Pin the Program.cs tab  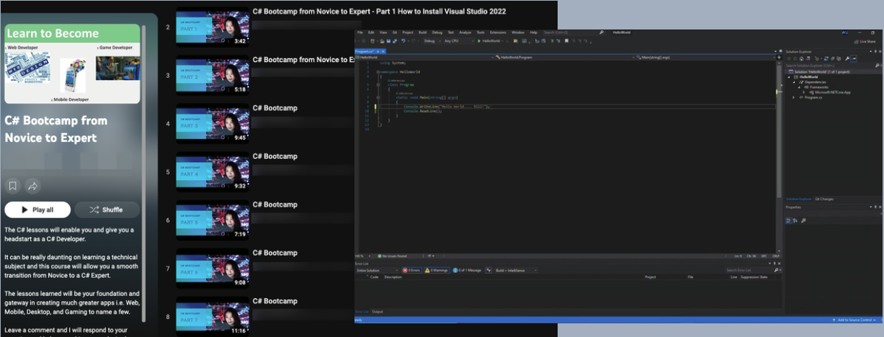(378, 51)
